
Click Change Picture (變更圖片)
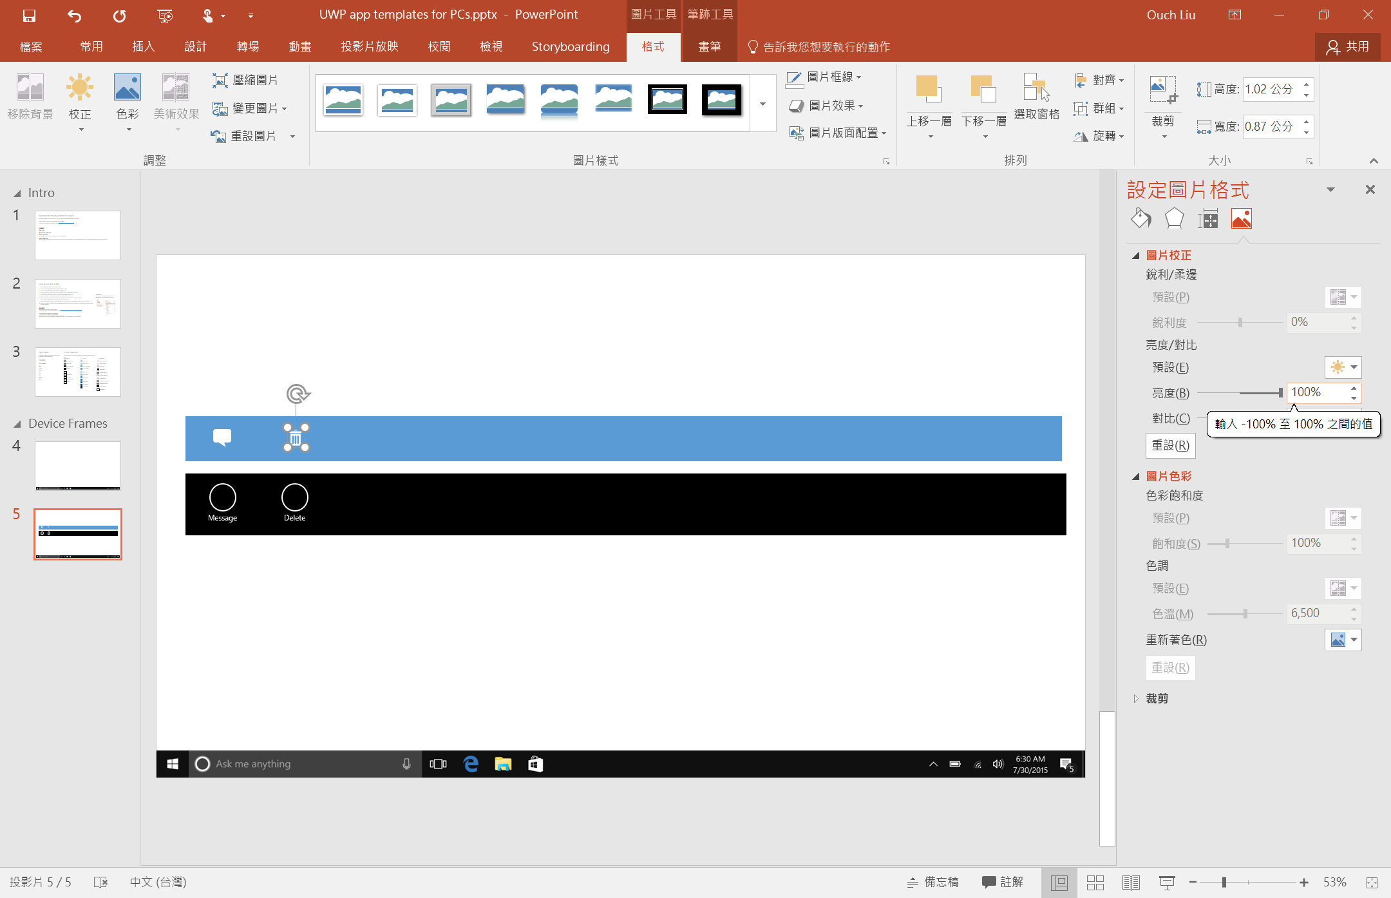point(249,108)
